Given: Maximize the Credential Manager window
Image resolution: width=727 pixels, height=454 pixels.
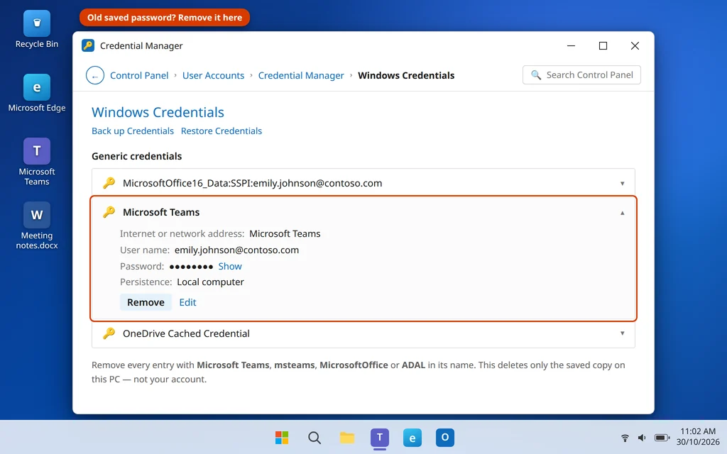Looking at the screenshot, I should click(x=603, y=45).
